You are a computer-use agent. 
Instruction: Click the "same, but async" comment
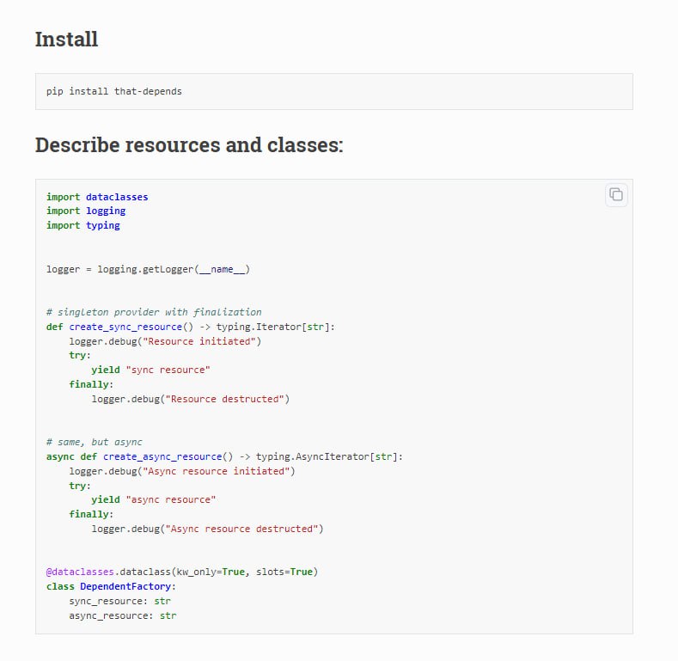(x=95, y=442)
